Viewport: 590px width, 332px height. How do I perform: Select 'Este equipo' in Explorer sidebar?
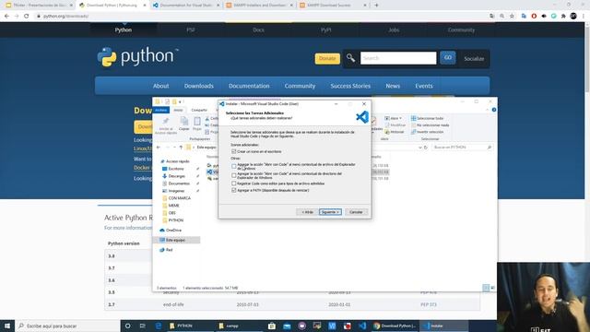pyautogui.click(x=176, y=240)
